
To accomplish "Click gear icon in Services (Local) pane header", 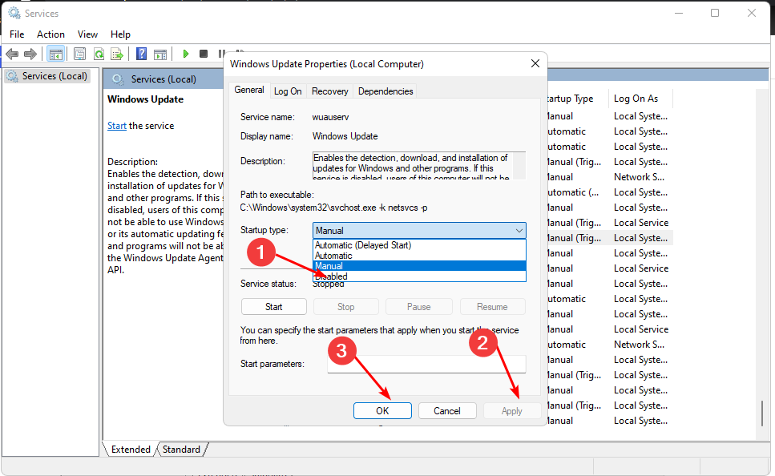I will [x=117, y=79].
